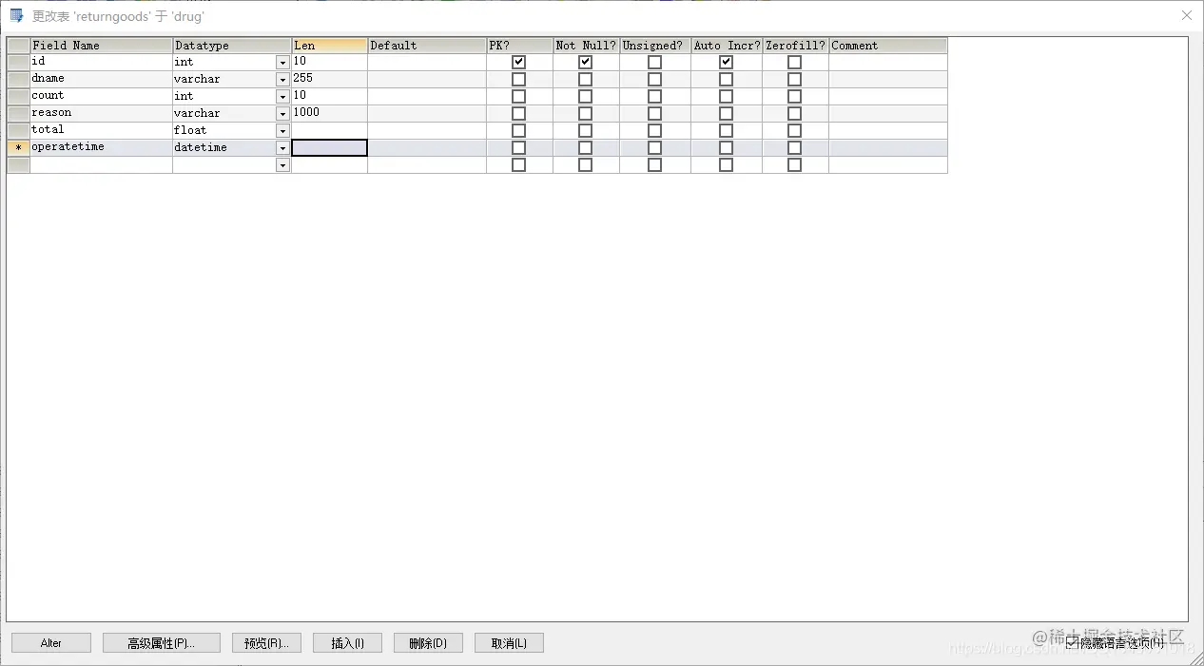Select the 'id' field name cell
Viewport: 1204px width, 666px height.
pos(101,62)
